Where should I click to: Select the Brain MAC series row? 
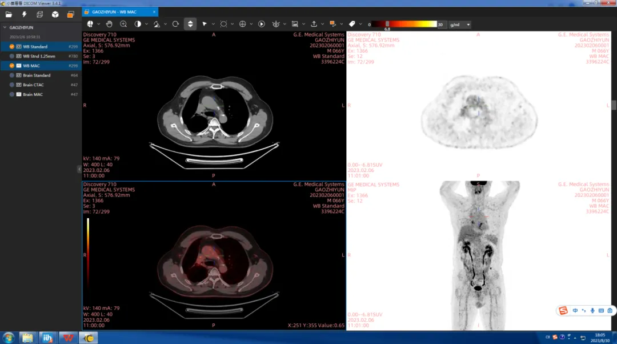(x=41, y=94)
